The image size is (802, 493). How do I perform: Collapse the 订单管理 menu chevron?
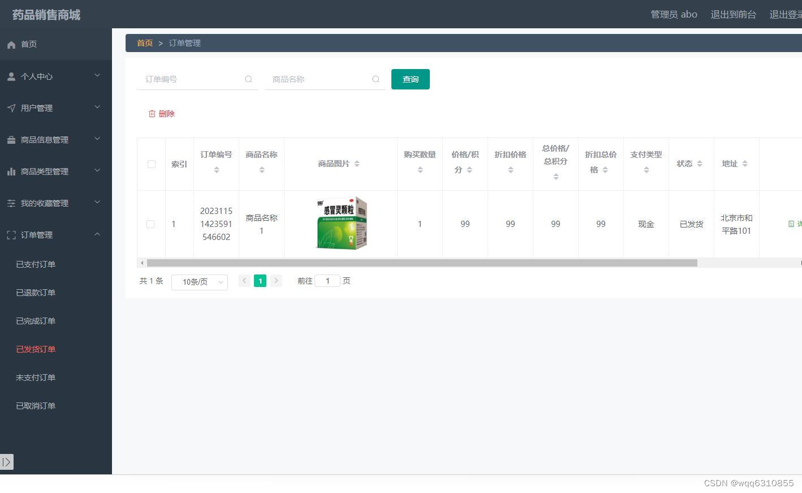97,234
